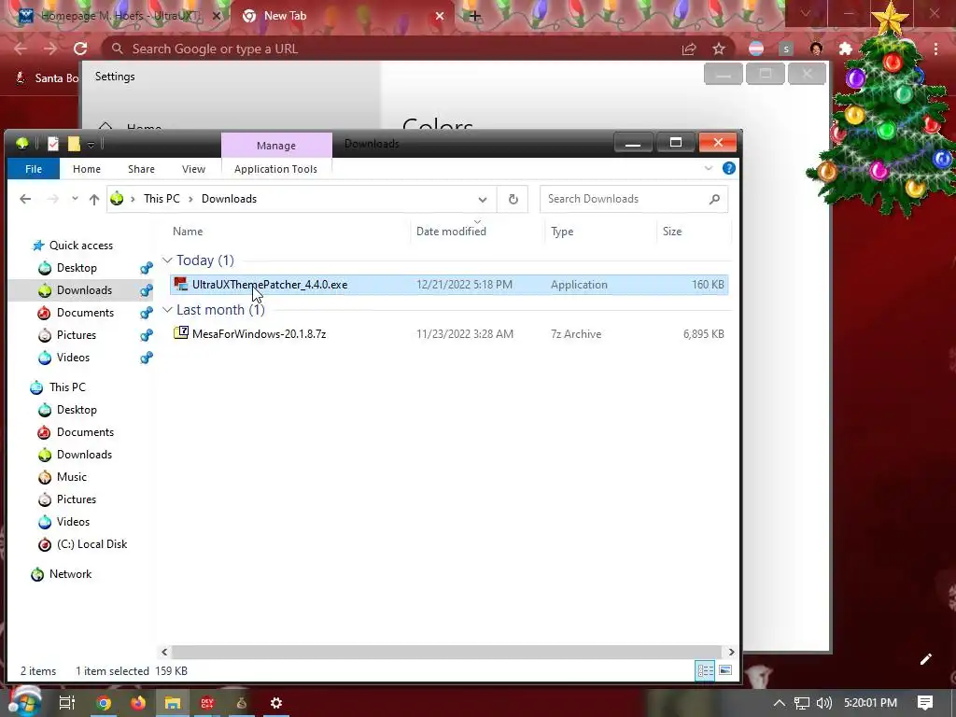Open Task View on taskbar
The image size is (956, 717).
click(x=67, y=703)
